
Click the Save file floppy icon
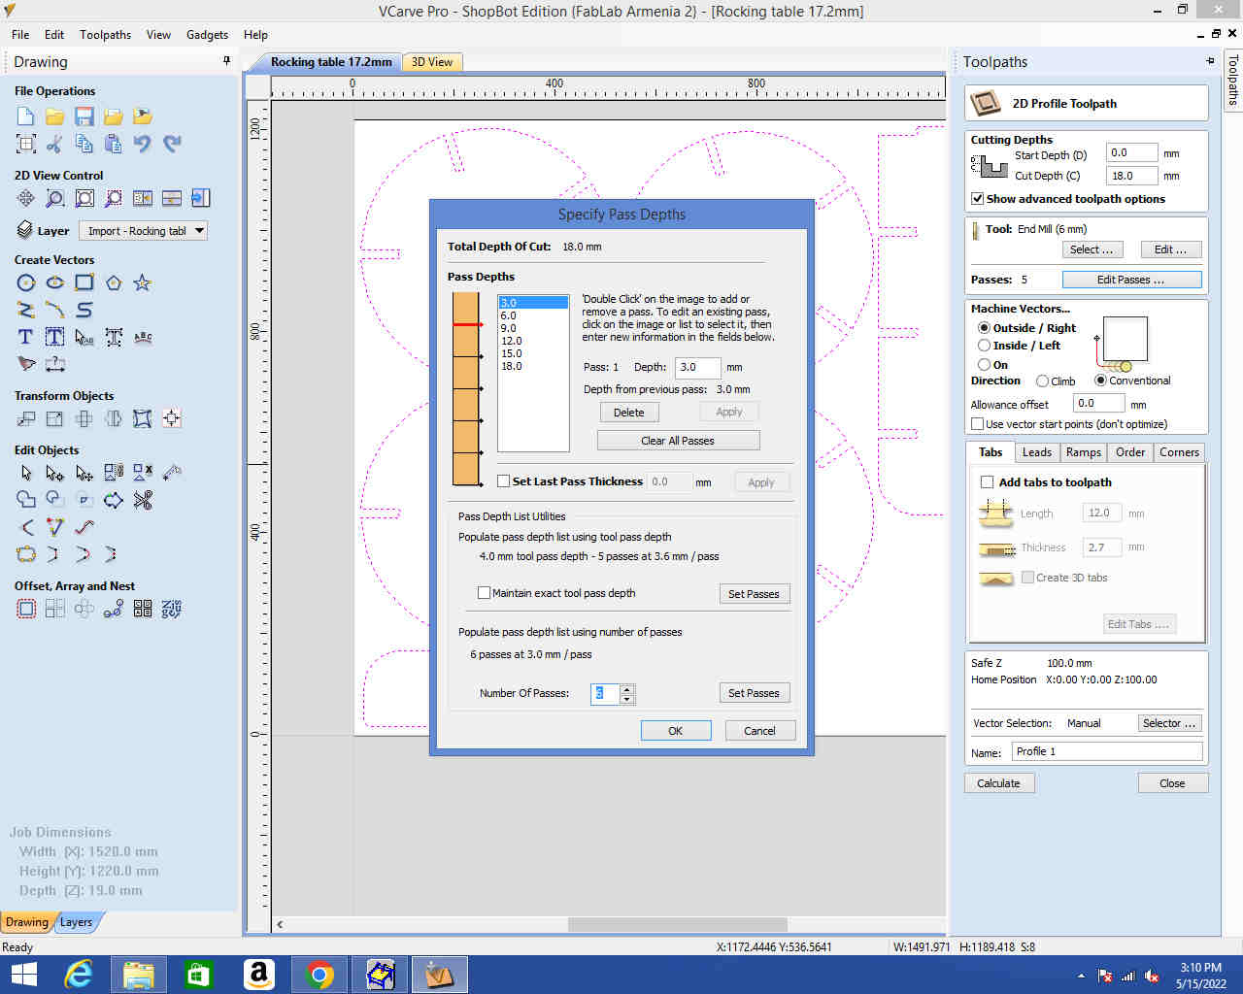tap(84, 116)
